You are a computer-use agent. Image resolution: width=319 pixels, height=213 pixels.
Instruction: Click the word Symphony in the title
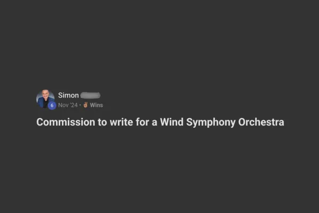click(211, 122)
